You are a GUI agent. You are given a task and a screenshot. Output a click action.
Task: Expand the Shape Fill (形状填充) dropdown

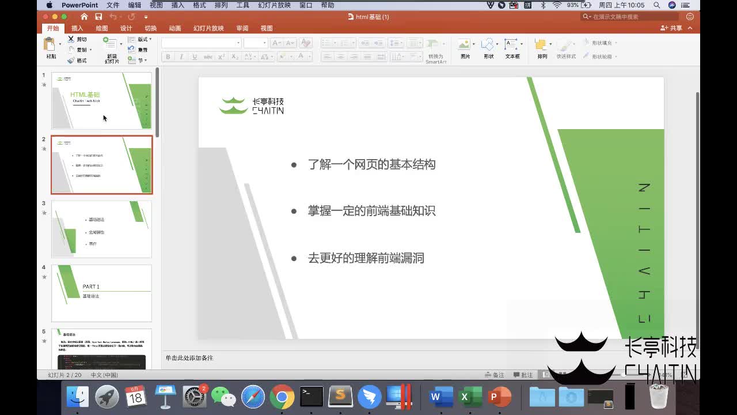(x=617, y=43)
